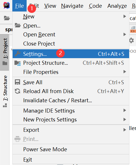Expand the Open Recent submenu
Screen dimensions: 136x165
coord(71,34)
